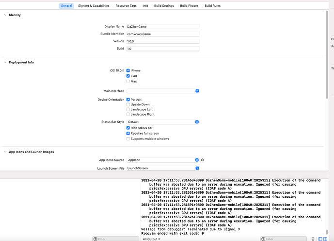Collapse the Identity section
This screenshot has width=334, height=241.
click(x=5, y=15)
